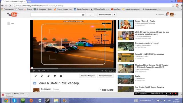Open the subtitles CC tool
The width and height of the screenshot is (183, 103).
pos(61,76)
